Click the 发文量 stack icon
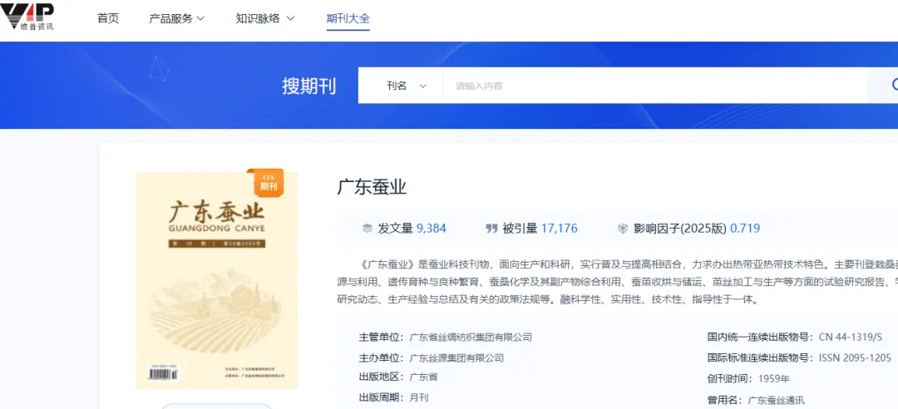The height and width of the screenshot is (409, 898). point(368,229)
